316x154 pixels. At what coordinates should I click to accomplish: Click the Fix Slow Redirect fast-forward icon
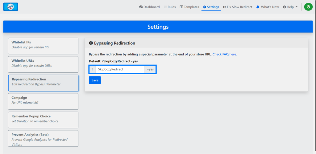(x=225, y=7)
